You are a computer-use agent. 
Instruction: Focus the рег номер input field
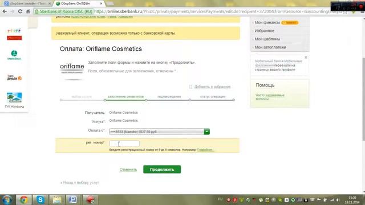(124, 143)
